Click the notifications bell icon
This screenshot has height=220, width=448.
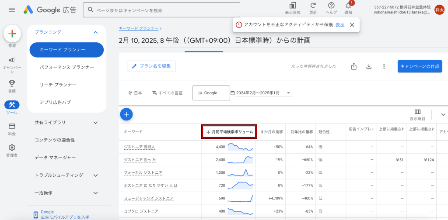(x=349, y=6)
